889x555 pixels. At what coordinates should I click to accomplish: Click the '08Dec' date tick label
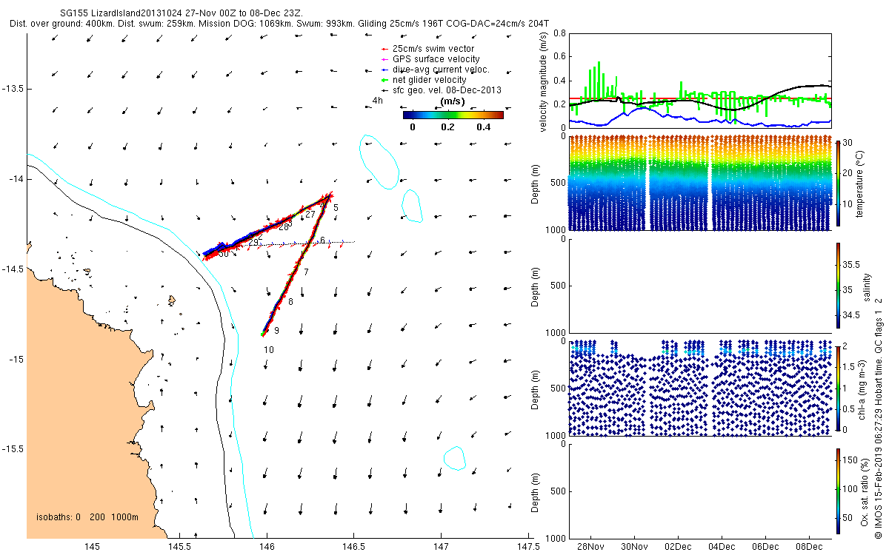point(808,548)
